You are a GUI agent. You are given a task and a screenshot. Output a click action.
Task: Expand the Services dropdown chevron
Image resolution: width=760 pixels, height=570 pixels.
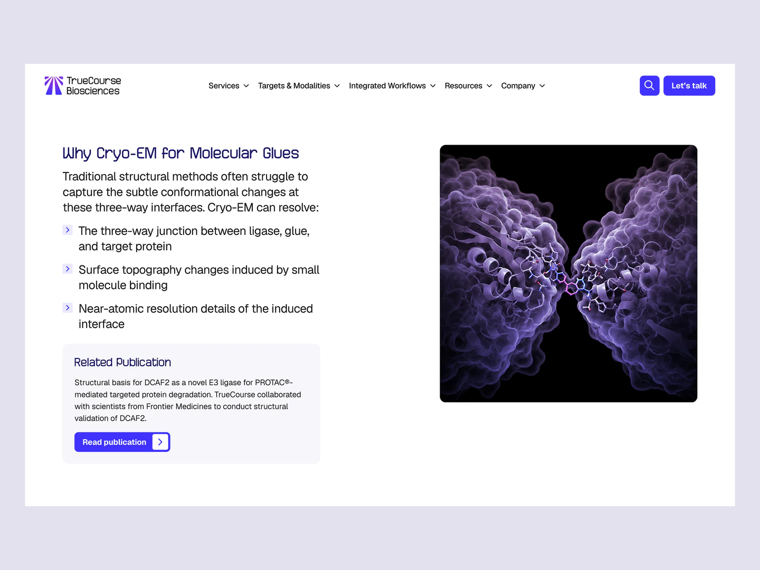pyautogui.click(x=246, y=86)
